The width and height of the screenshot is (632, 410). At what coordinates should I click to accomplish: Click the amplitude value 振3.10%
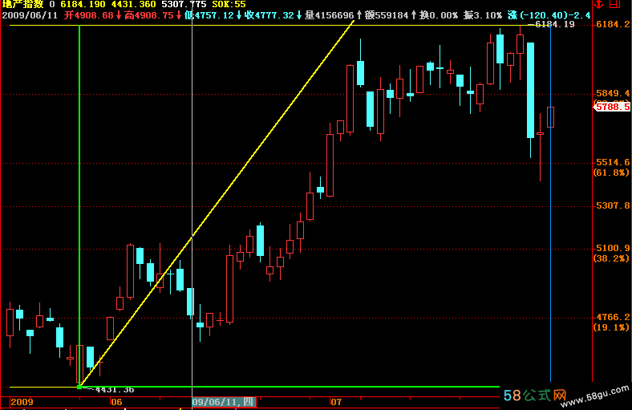pos(483,15)
